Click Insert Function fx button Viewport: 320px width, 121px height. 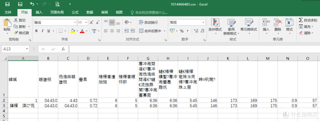click(63, 49)
